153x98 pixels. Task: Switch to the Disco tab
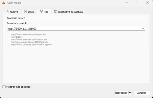[29, 12]
